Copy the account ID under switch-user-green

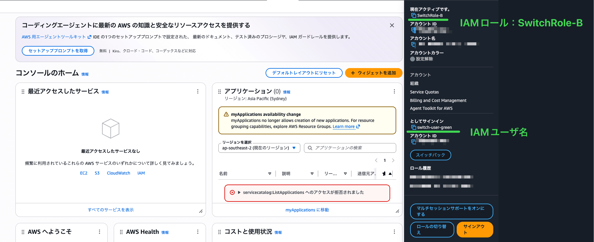[x=413, y=142]
